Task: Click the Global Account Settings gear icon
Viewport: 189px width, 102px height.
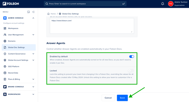Action: (x=5, y=60)
